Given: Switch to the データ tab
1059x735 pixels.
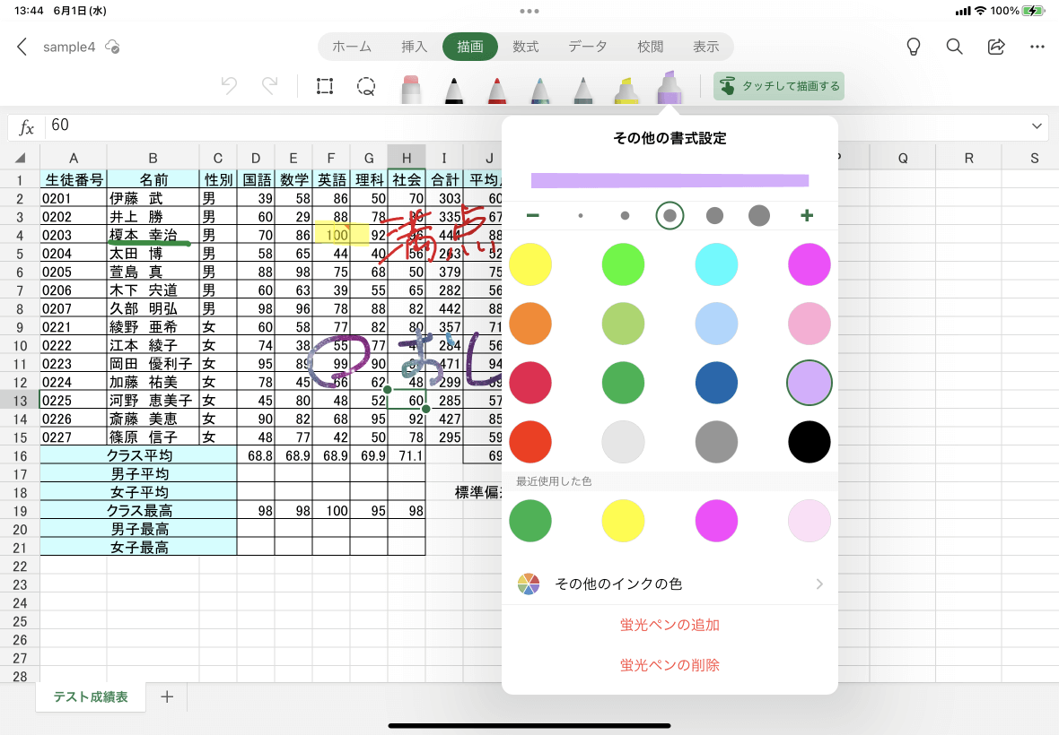Looking at the screenshot, I should point(588,47).
